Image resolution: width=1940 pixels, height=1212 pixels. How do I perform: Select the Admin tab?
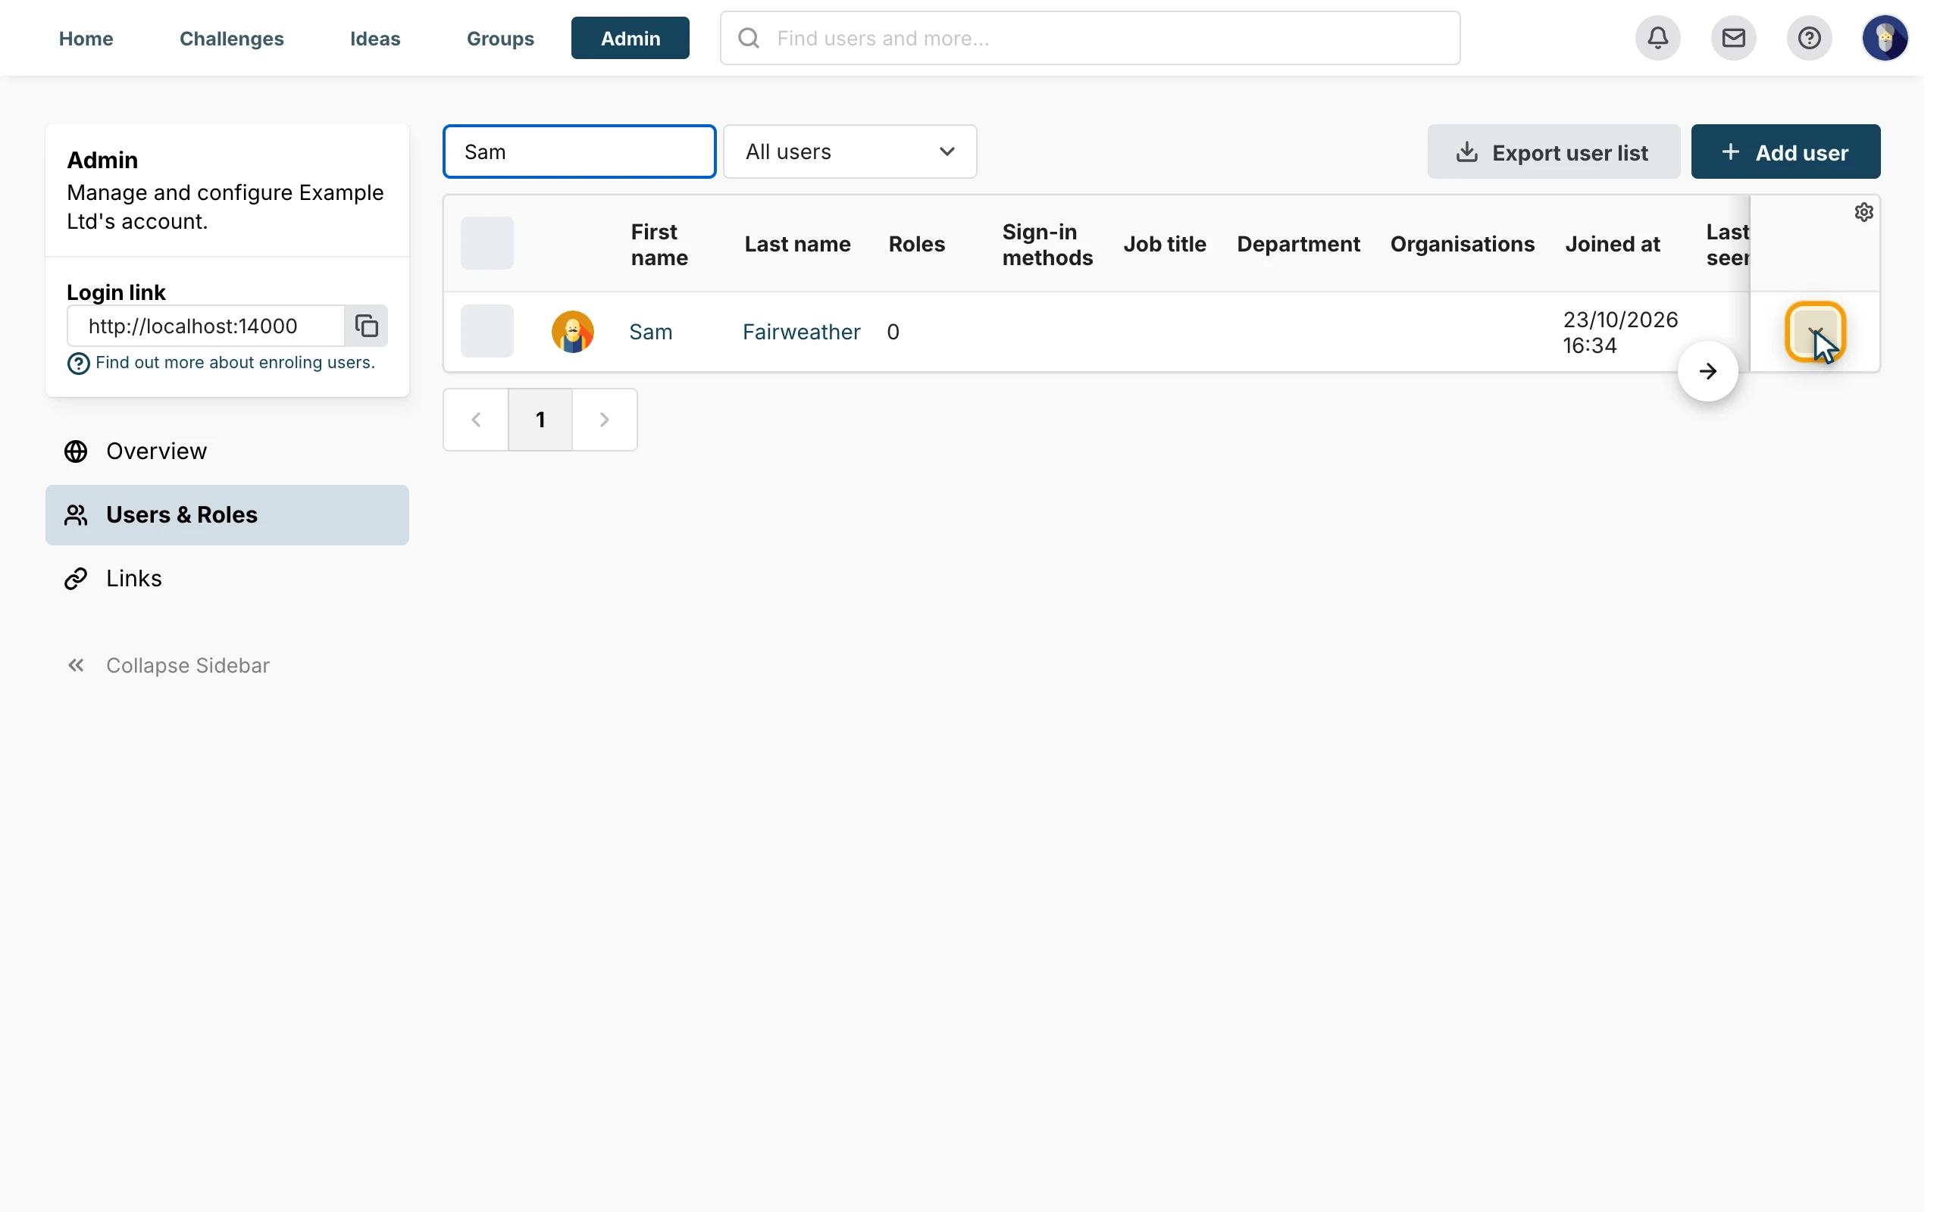coord(630,39)
